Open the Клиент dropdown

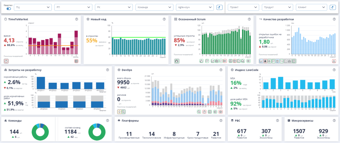[311, 7]
